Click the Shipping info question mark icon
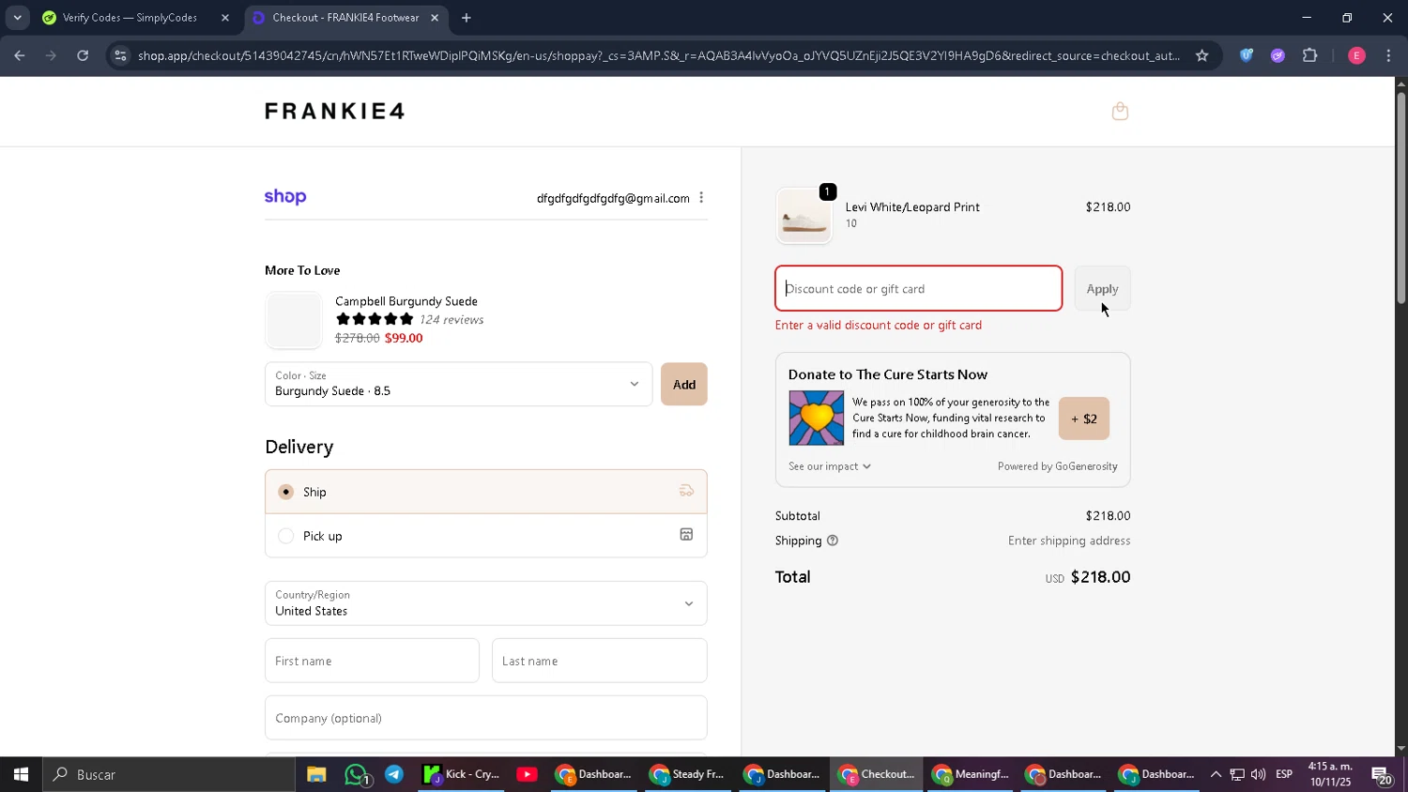This screenshot has height=792, width=1408. [x=833, y=541]
